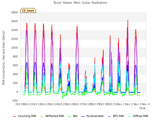Click the Nov 4 x-axis tick label

pyautogui.click(x=146, y=104)
